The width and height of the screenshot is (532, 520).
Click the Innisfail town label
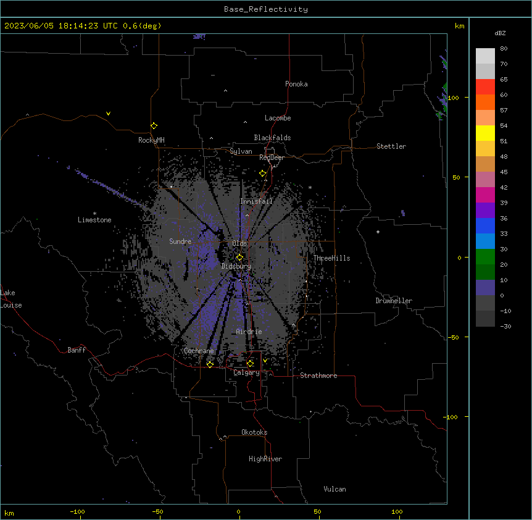257,201
